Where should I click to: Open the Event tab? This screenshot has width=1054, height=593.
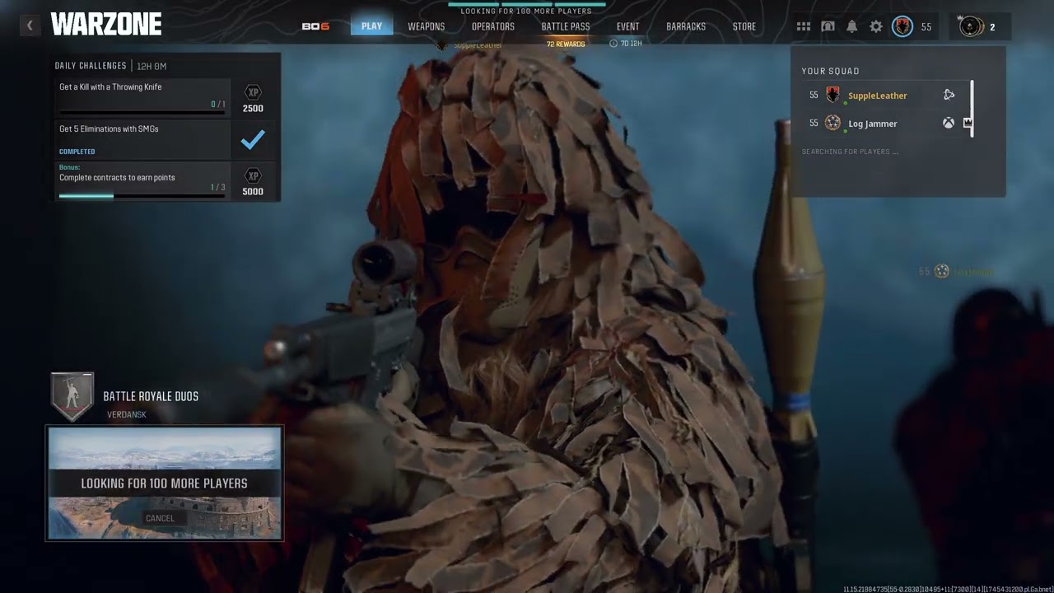[x=628, y=26]
